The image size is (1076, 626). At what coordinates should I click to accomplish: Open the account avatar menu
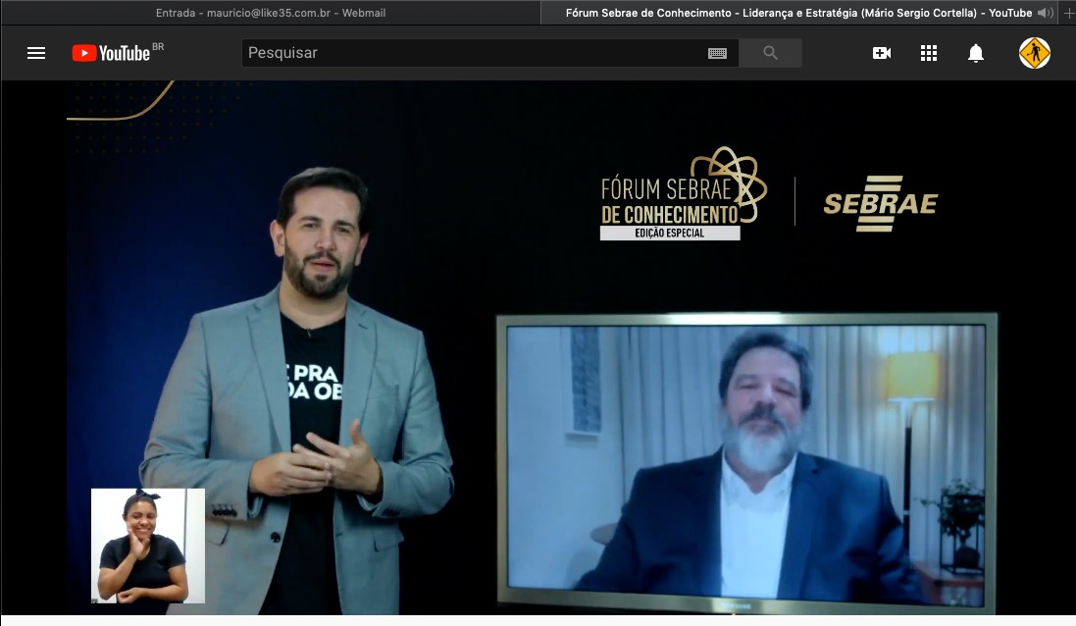[1035, 53]
